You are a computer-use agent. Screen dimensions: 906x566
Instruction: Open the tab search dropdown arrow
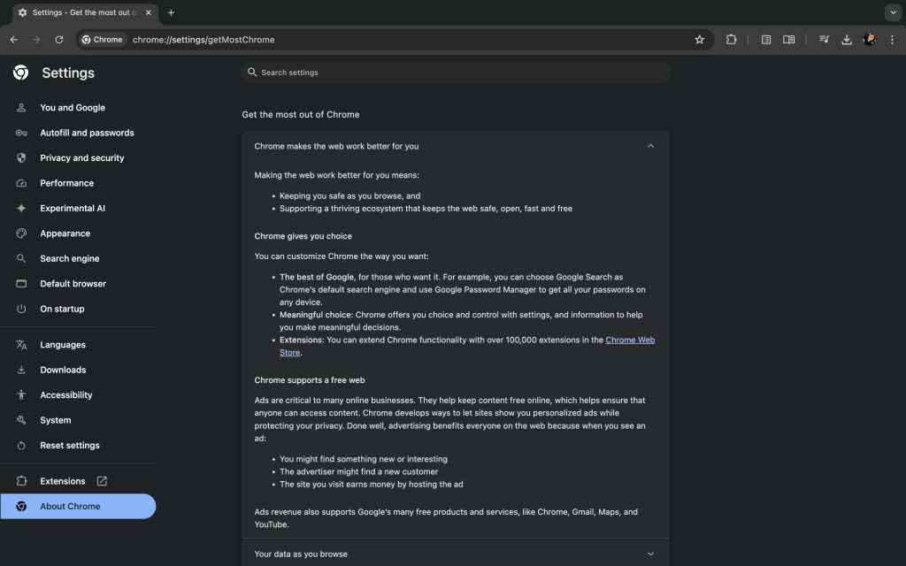(891, 12)
